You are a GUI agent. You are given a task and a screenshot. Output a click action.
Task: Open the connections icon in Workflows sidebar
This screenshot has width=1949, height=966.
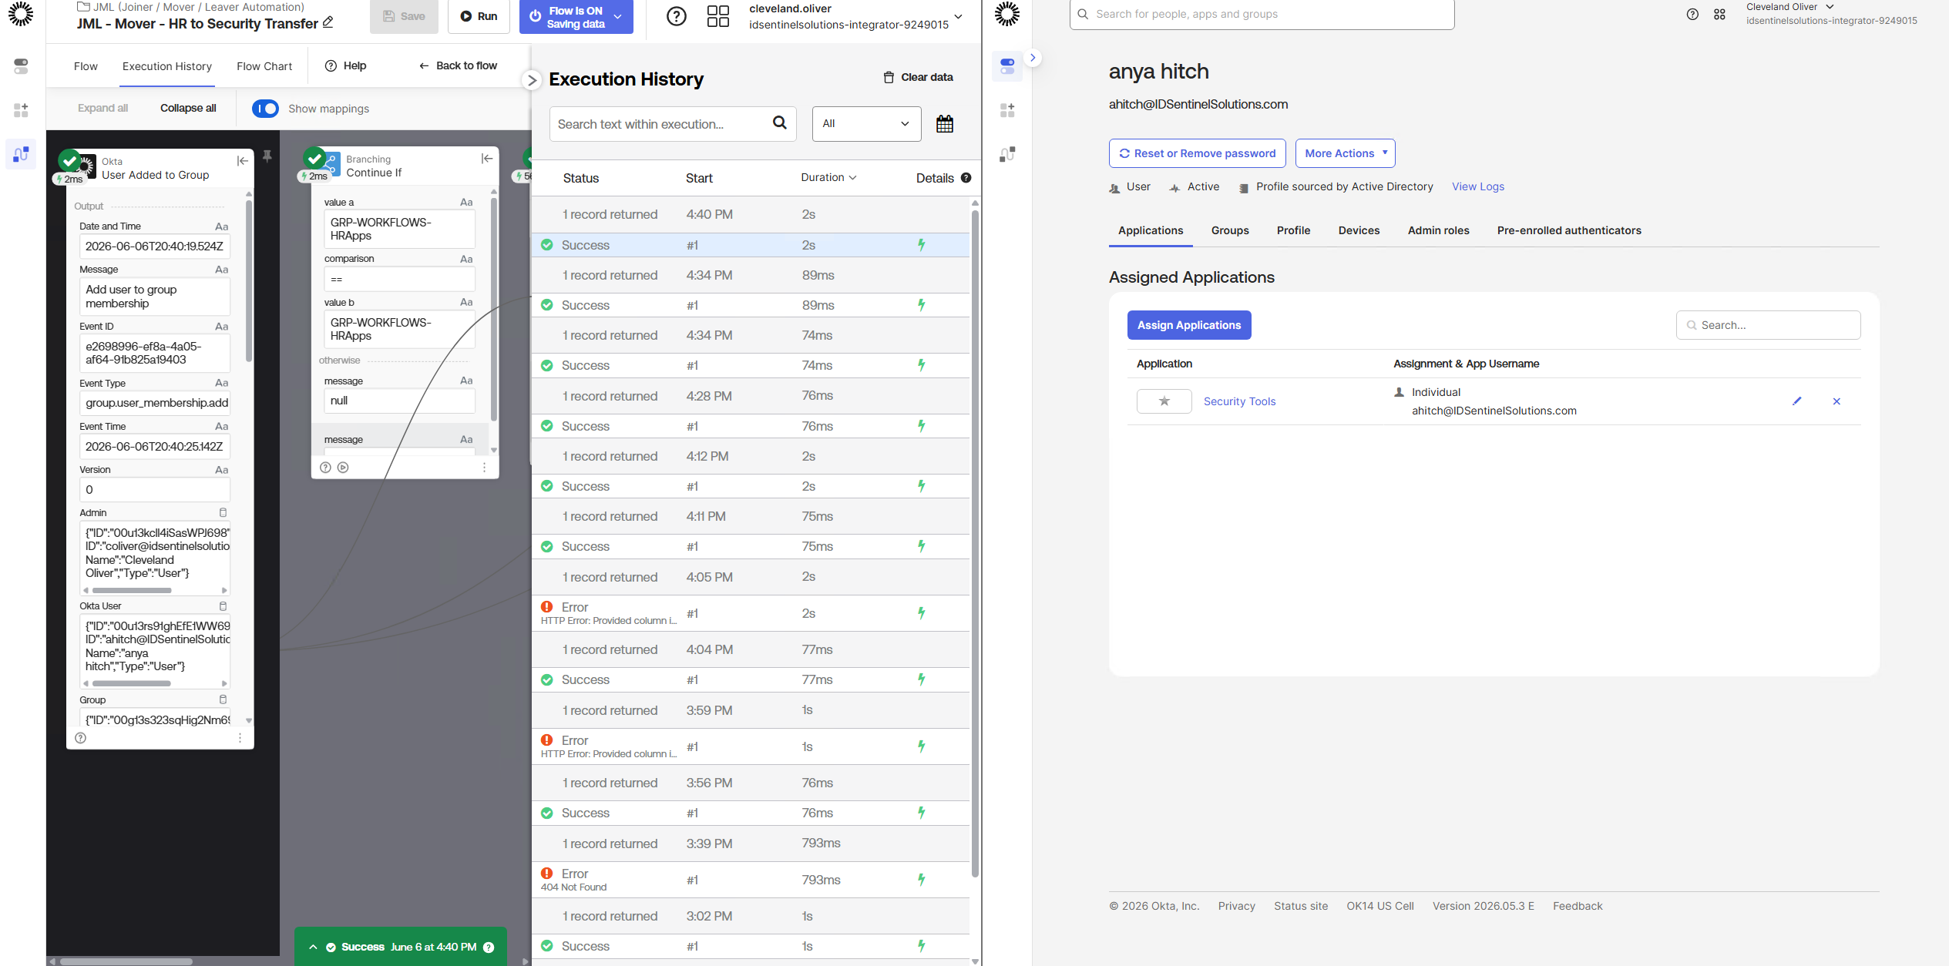pyautogui.click(x=21, y=154)
